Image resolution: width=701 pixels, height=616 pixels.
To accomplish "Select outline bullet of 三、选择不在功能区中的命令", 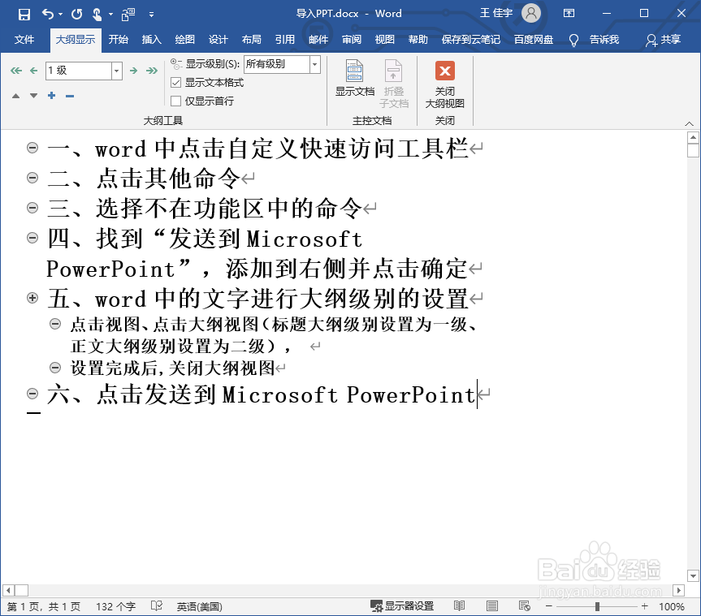I will [32, 207].
